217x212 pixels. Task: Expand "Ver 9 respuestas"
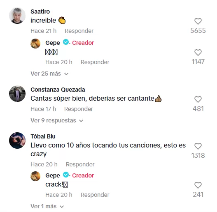click(57, 120)
